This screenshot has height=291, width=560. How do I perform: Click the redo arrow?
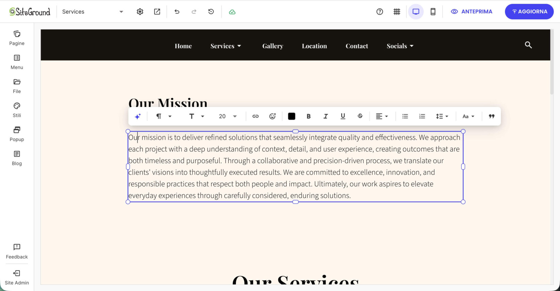pyautogui.click(x=194, y=12)
